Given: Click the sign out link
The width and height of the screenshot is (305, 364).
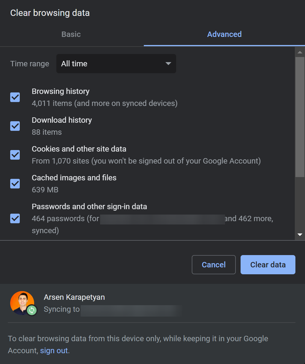Looking at the screenshot, I should [54, 350].
